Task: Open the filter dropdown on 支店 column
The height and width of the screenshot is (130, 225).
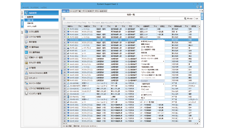Action: [137, 26]
